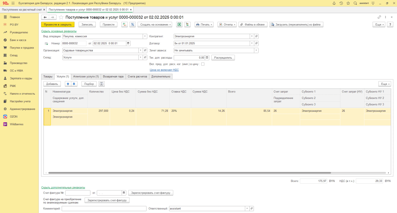Switch to Возвратная тара tab
Screen dimensions: 397x213
tap(113, 76)
